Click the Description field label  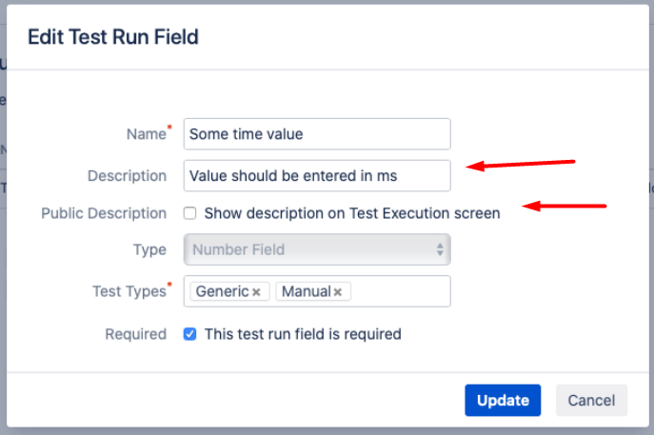point(127,175)
